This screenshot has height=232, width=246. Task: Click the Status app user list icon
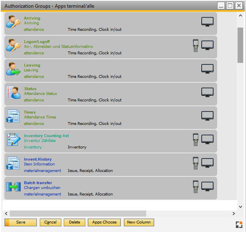click(x=13, y=93)
